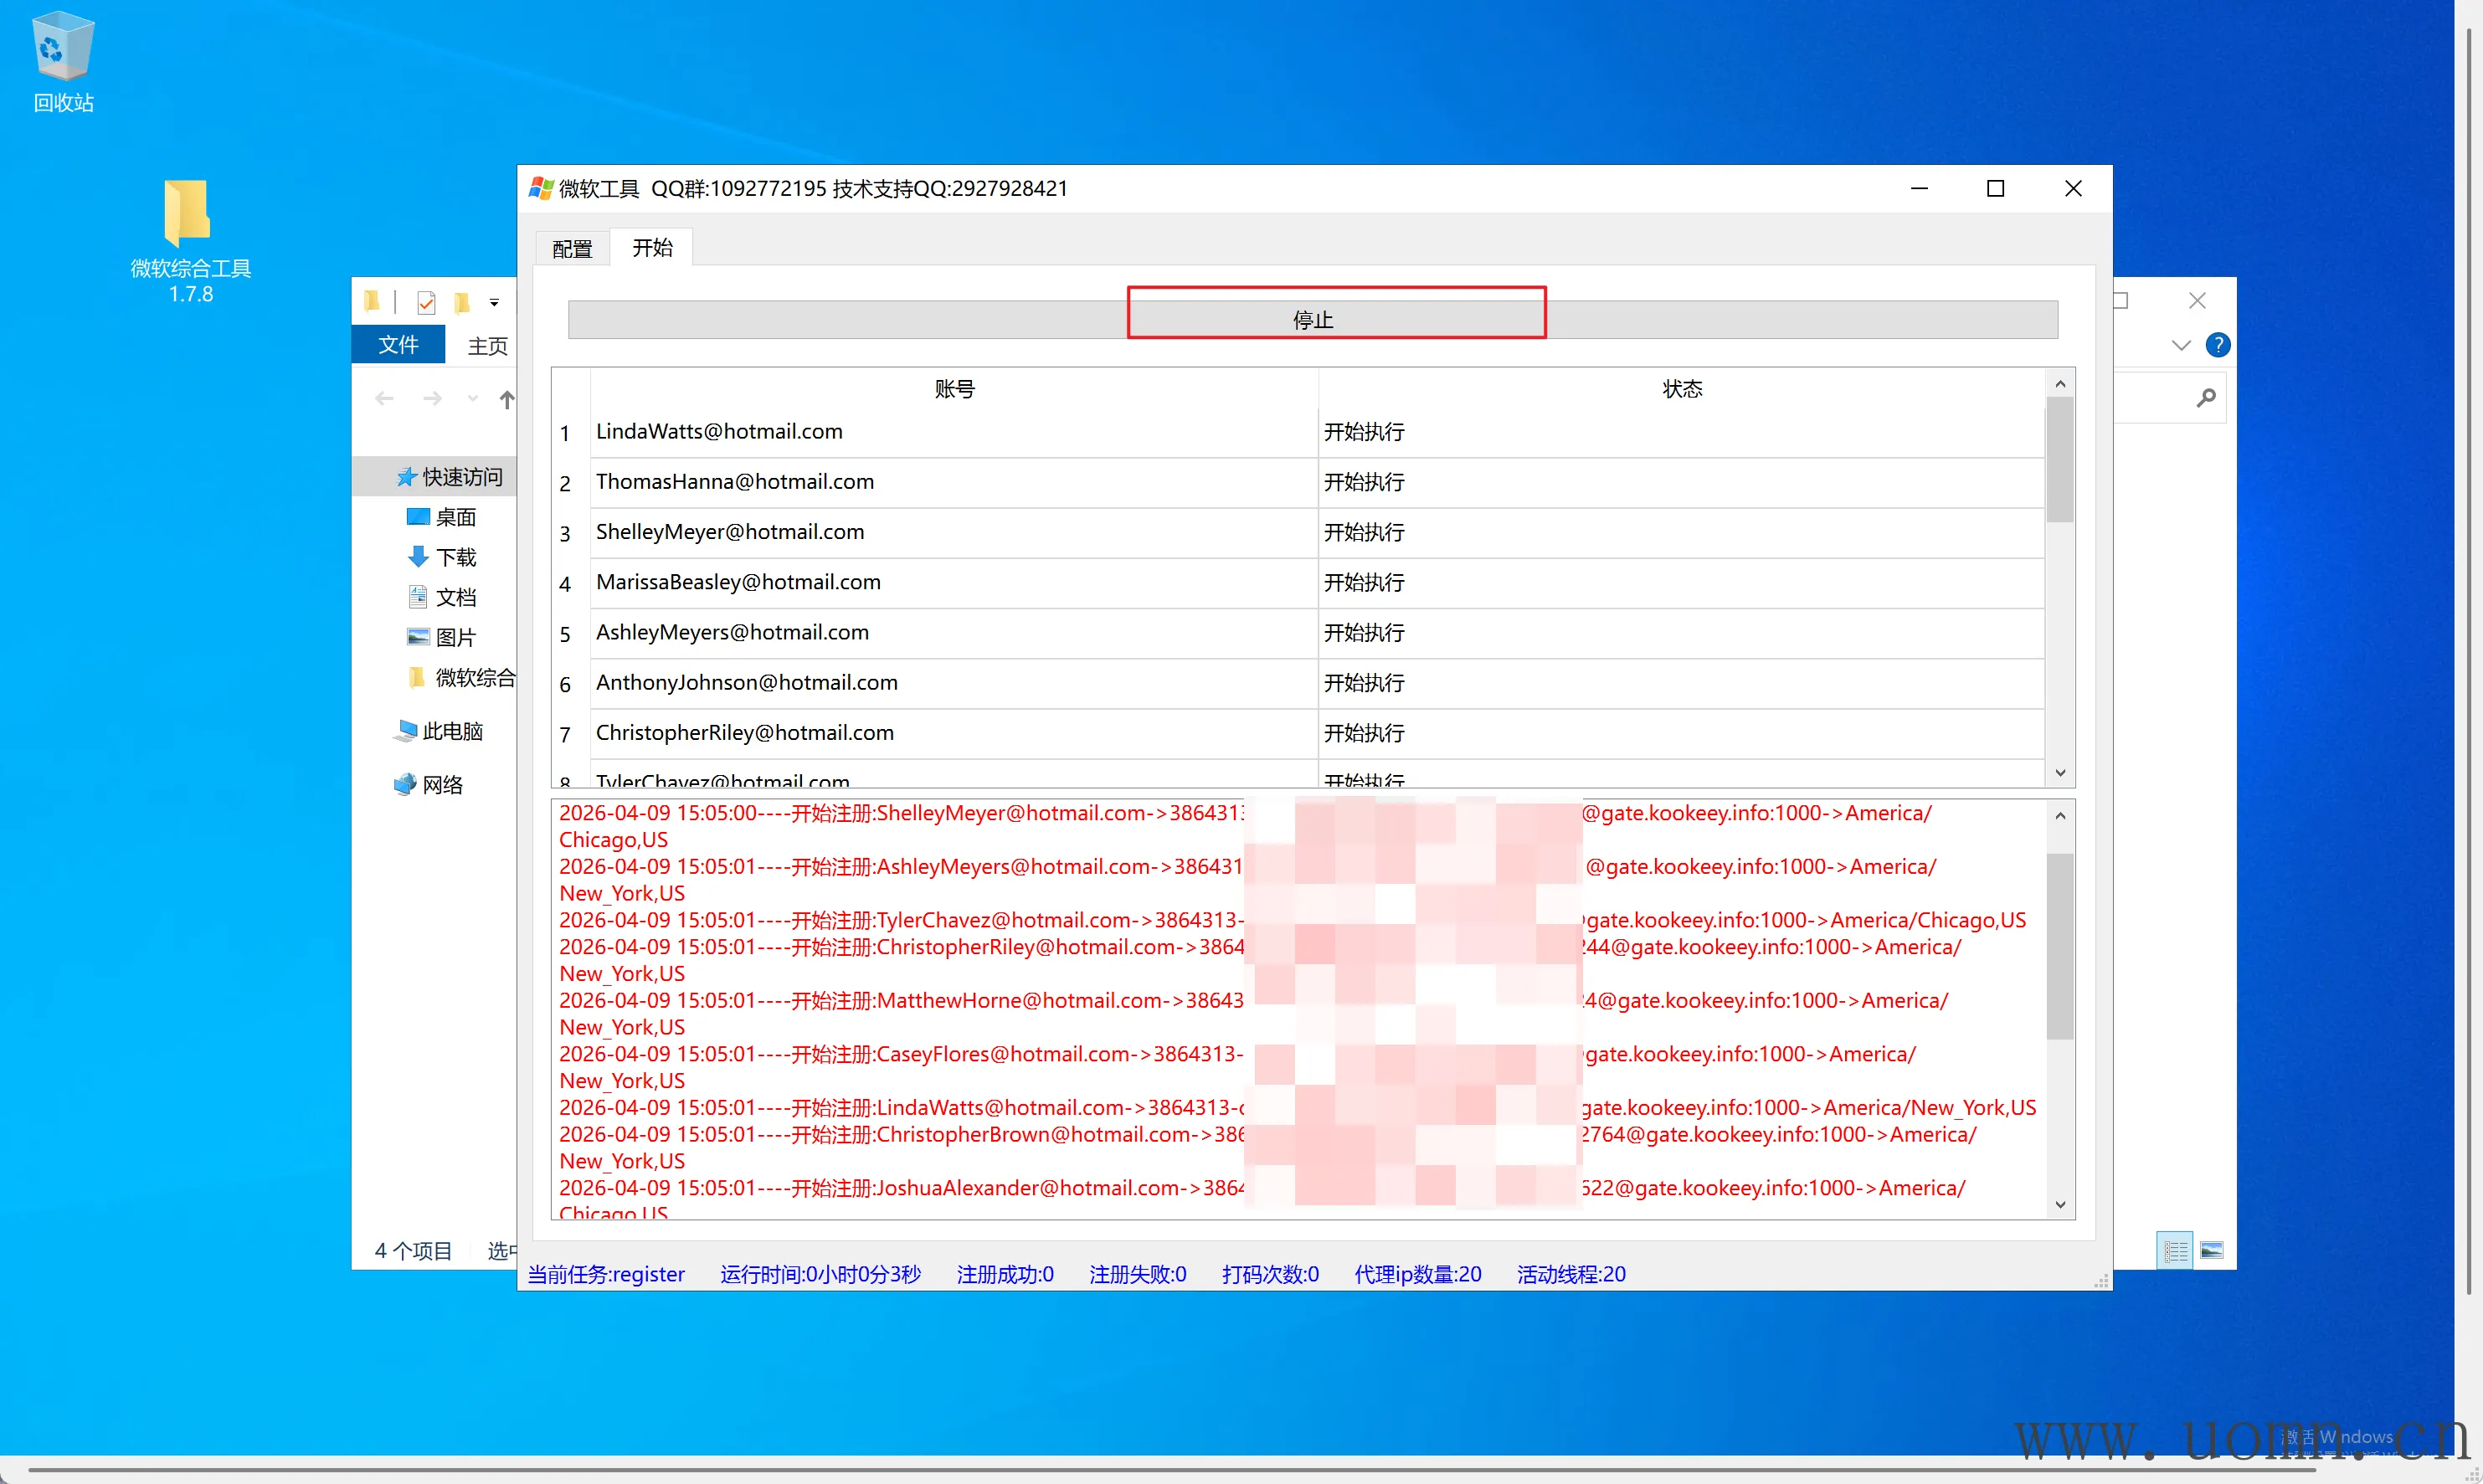Click the Explorer back arrow

click(x=384, y=399)
